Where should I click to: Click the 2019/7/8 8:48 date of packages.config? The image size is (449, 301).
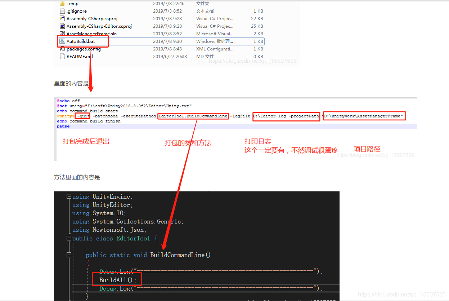point(167,49)
